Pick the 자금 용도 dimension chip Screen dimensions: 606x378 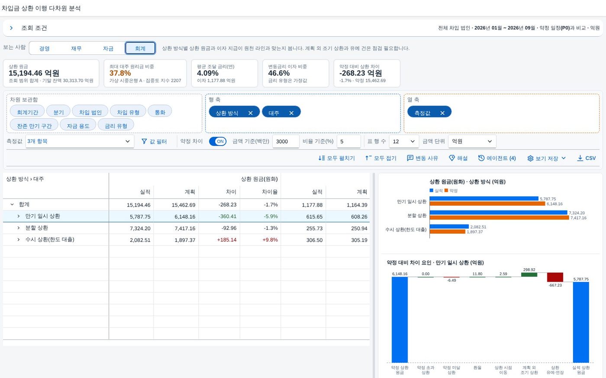78,126
